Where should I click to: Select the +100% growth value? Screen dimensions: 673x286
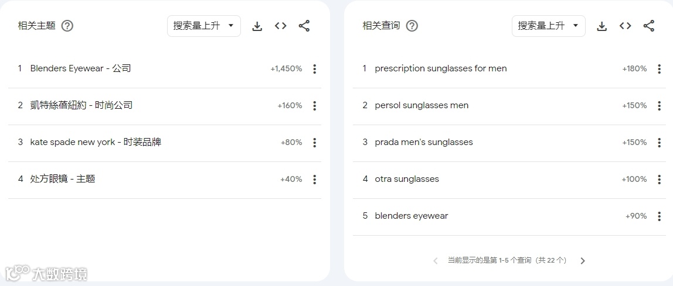(x=634, y=180)
